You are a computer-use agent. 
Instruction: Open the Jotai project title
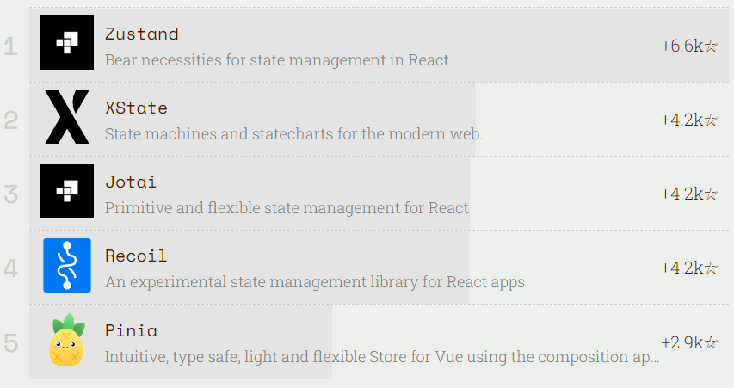[131, 182]
